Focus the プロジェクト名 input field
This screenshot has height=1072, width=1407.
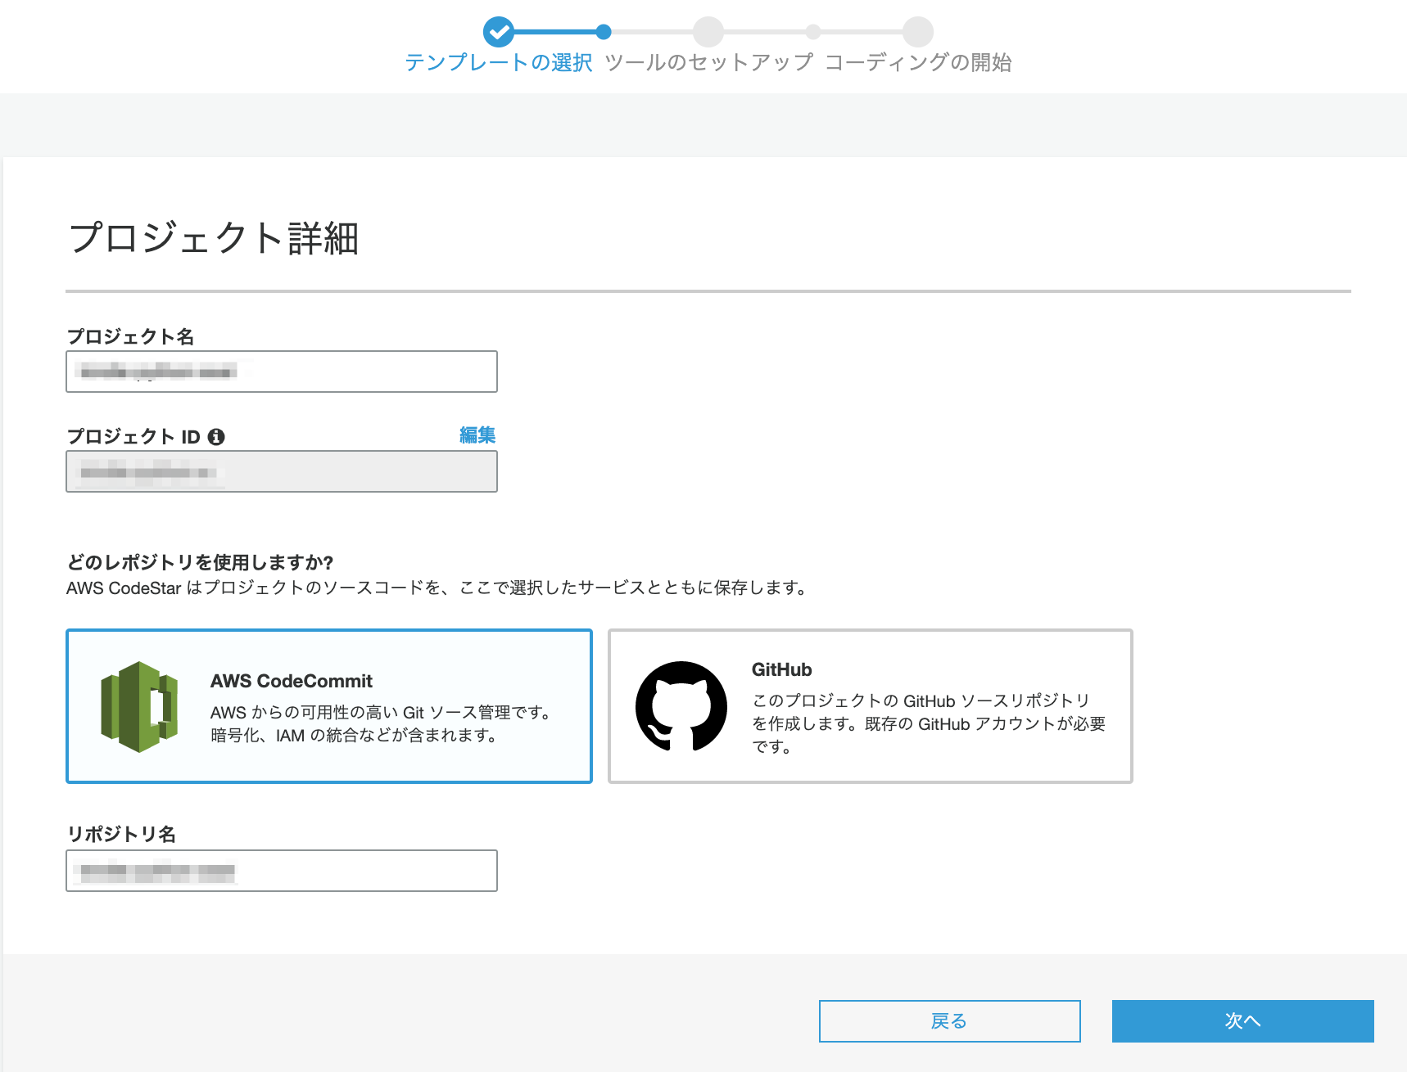(282, 372)
